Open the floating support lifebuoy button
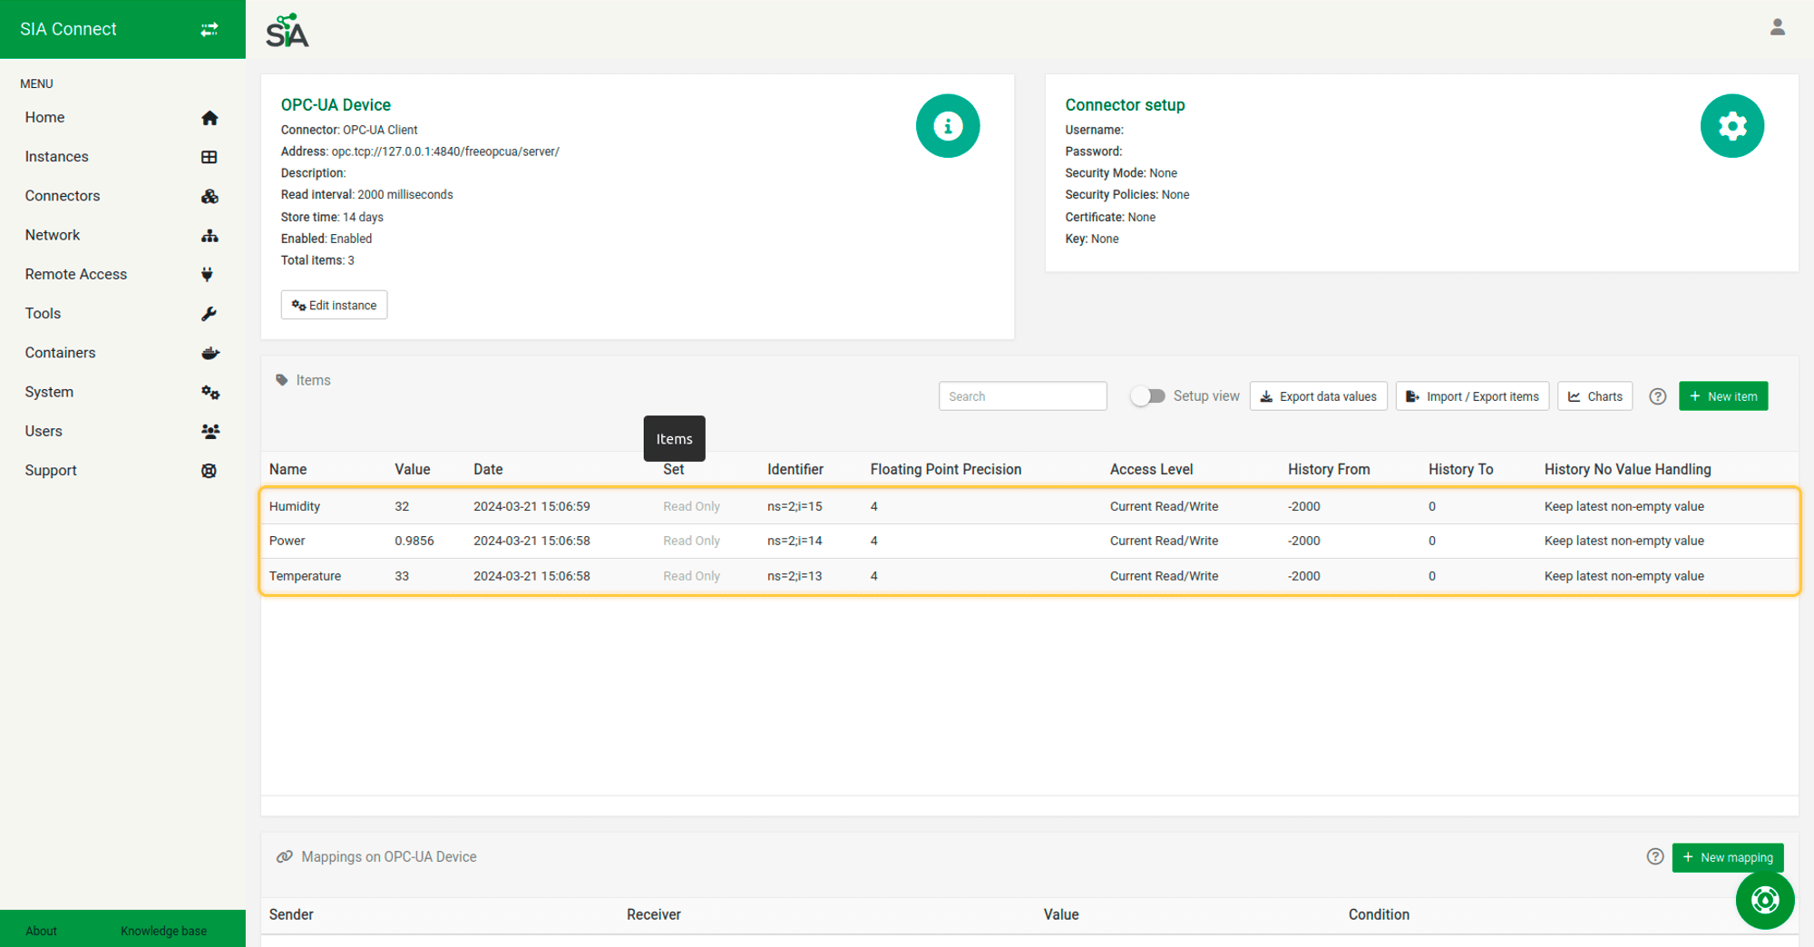This screenshot has width=1814, height=947. tap(1764, 900)
